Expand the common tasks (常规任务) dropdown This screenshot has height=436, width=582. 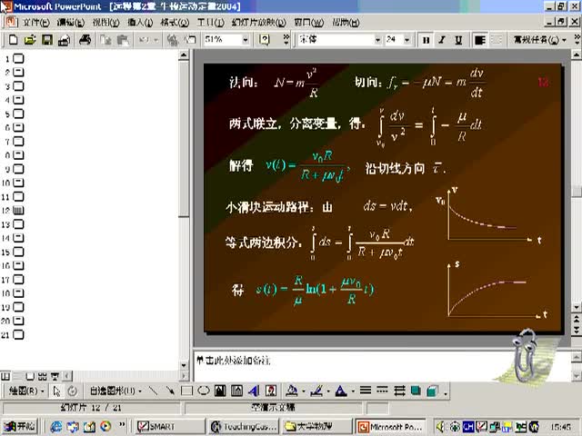[539, 40]
